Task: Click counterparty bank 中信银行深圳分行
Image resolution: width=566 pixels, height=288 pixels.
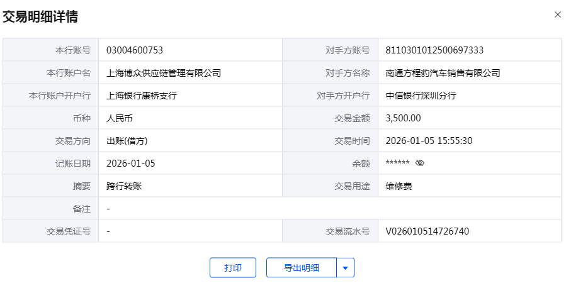Action: tap(421, 96)
